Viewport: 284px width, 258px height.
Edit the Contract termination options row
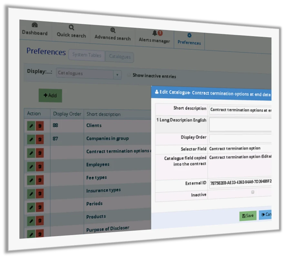pos(31,153)
